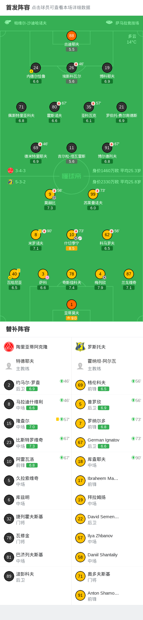Select yellow number 10 player with 8.5 rating
The width and height of the screenshot is (143, 620).
[72, 235]
